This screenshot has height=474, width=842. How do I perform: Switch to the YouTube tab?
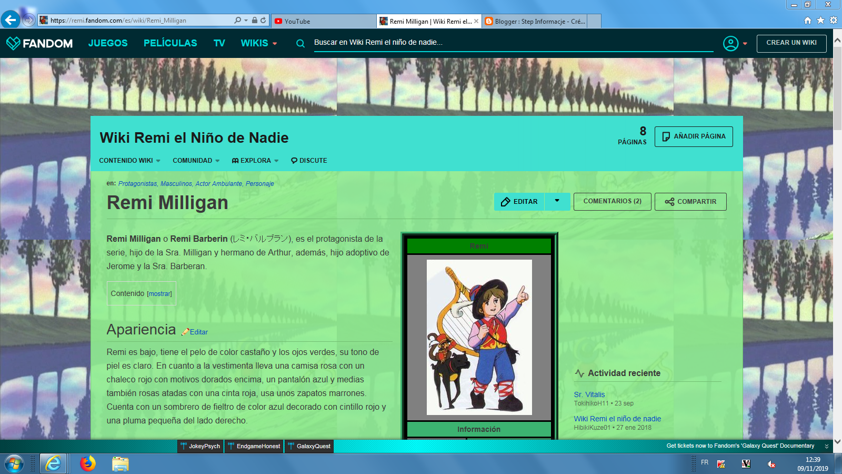pos(324,21)
